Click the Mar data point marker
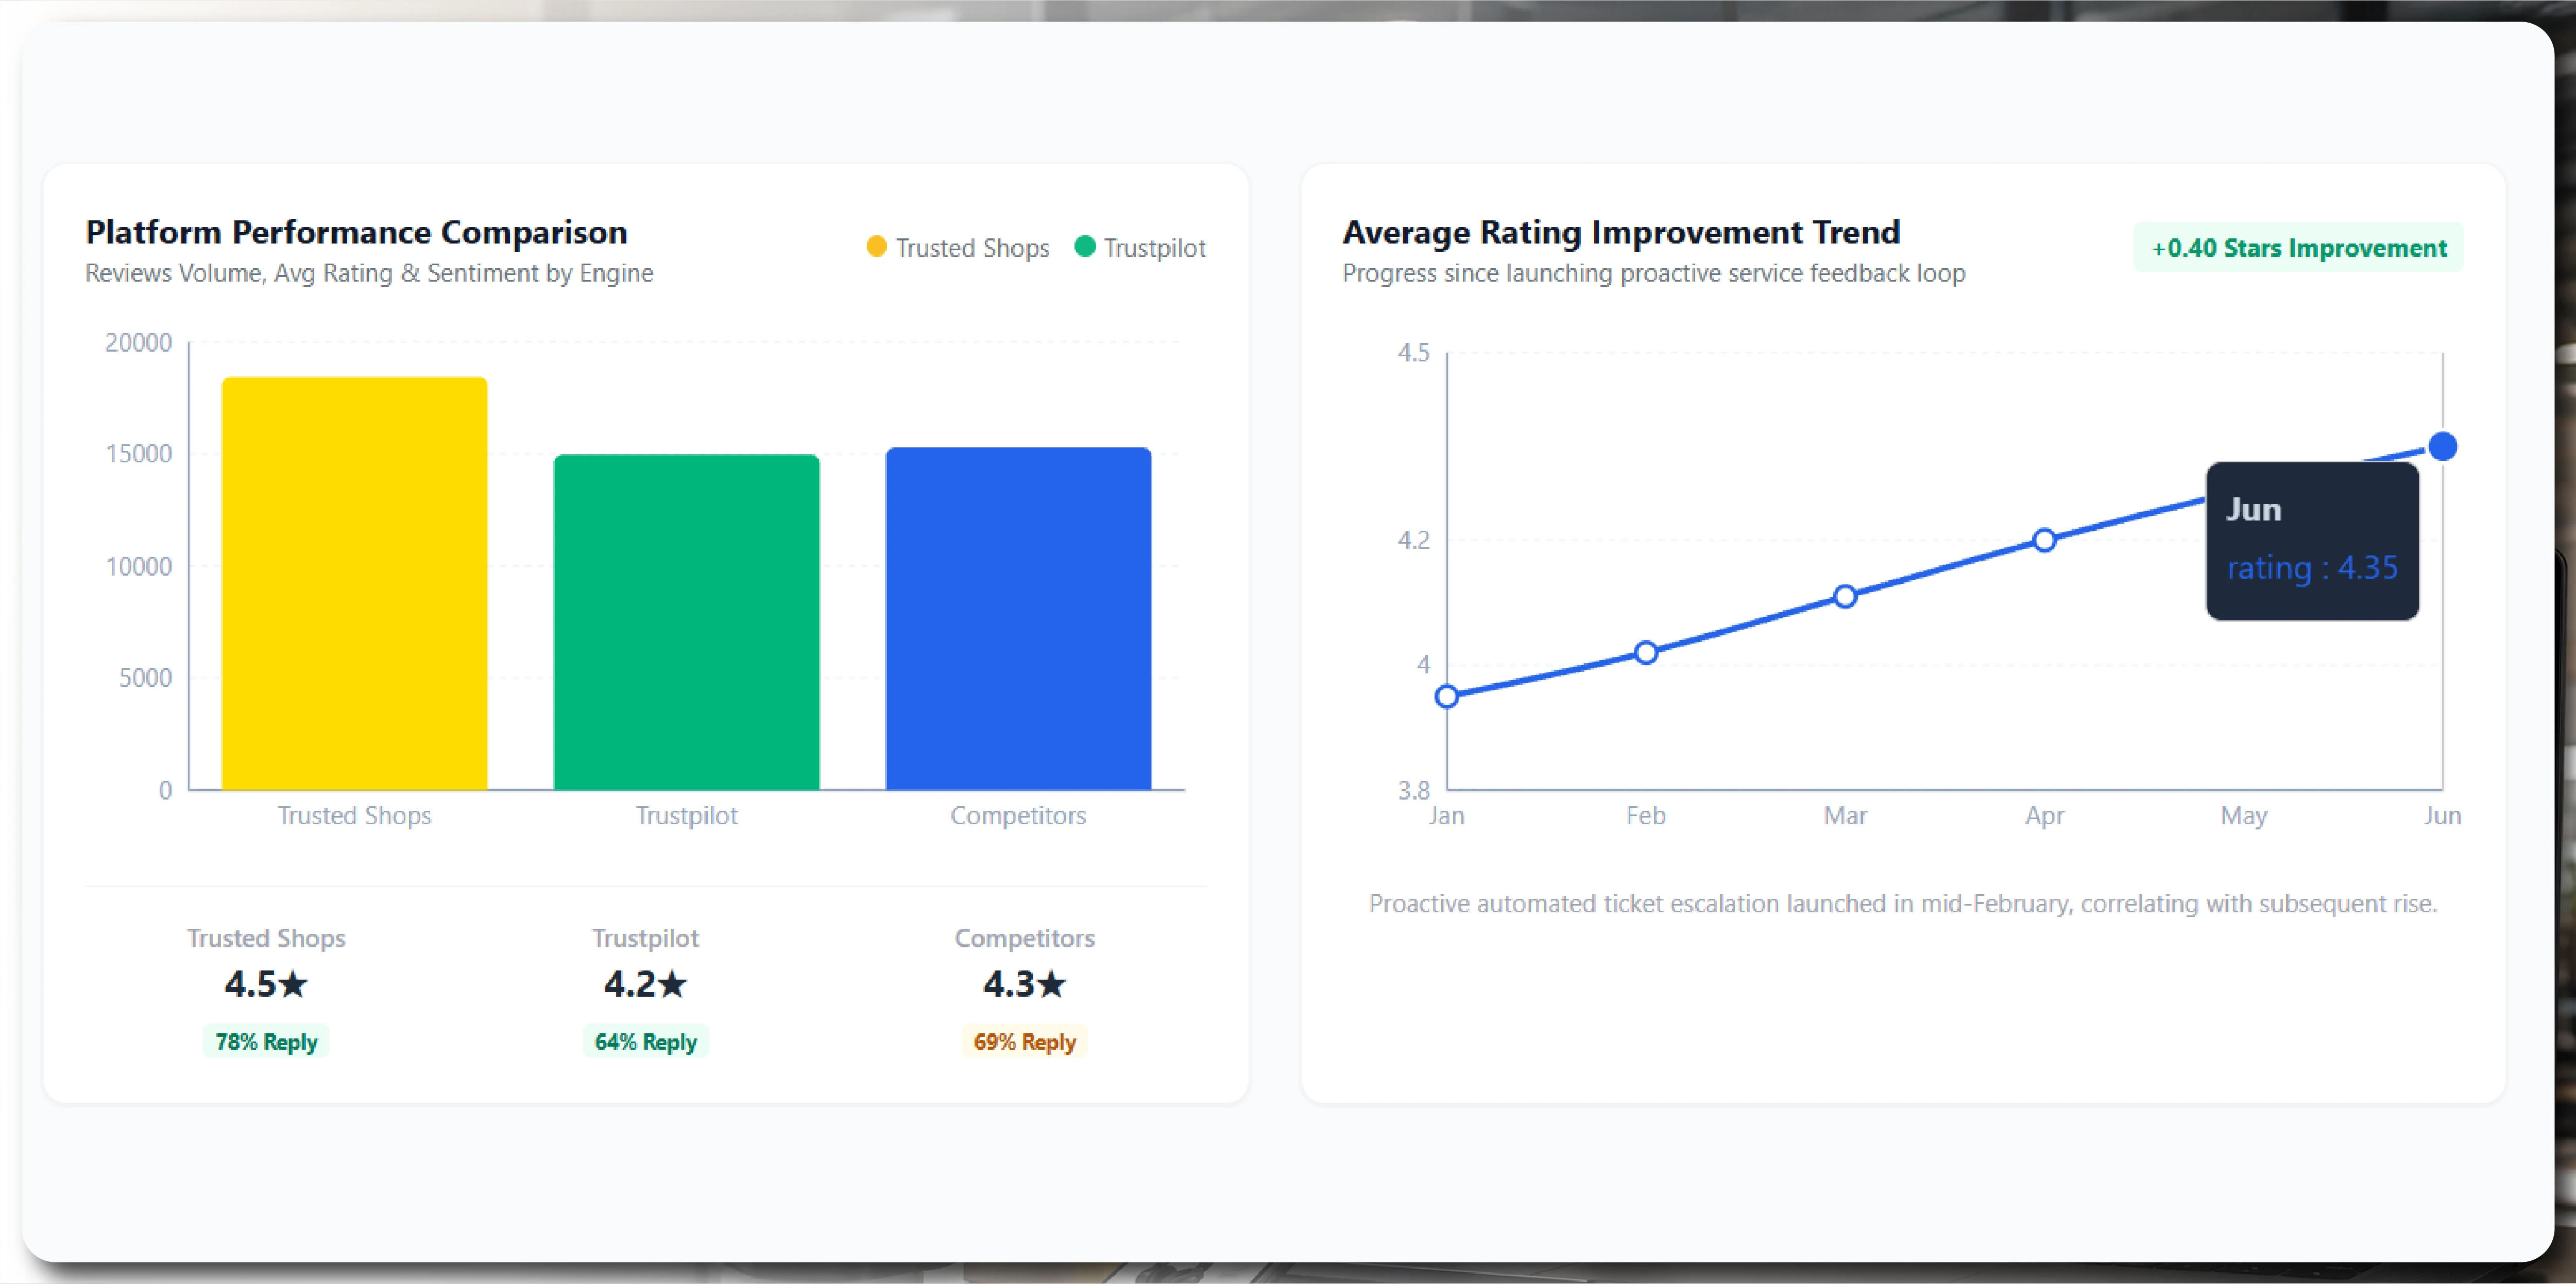2576x1284 pixels. 1845,597
